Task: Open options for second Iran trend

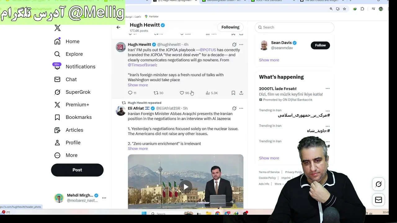Action: coord(328,126)
